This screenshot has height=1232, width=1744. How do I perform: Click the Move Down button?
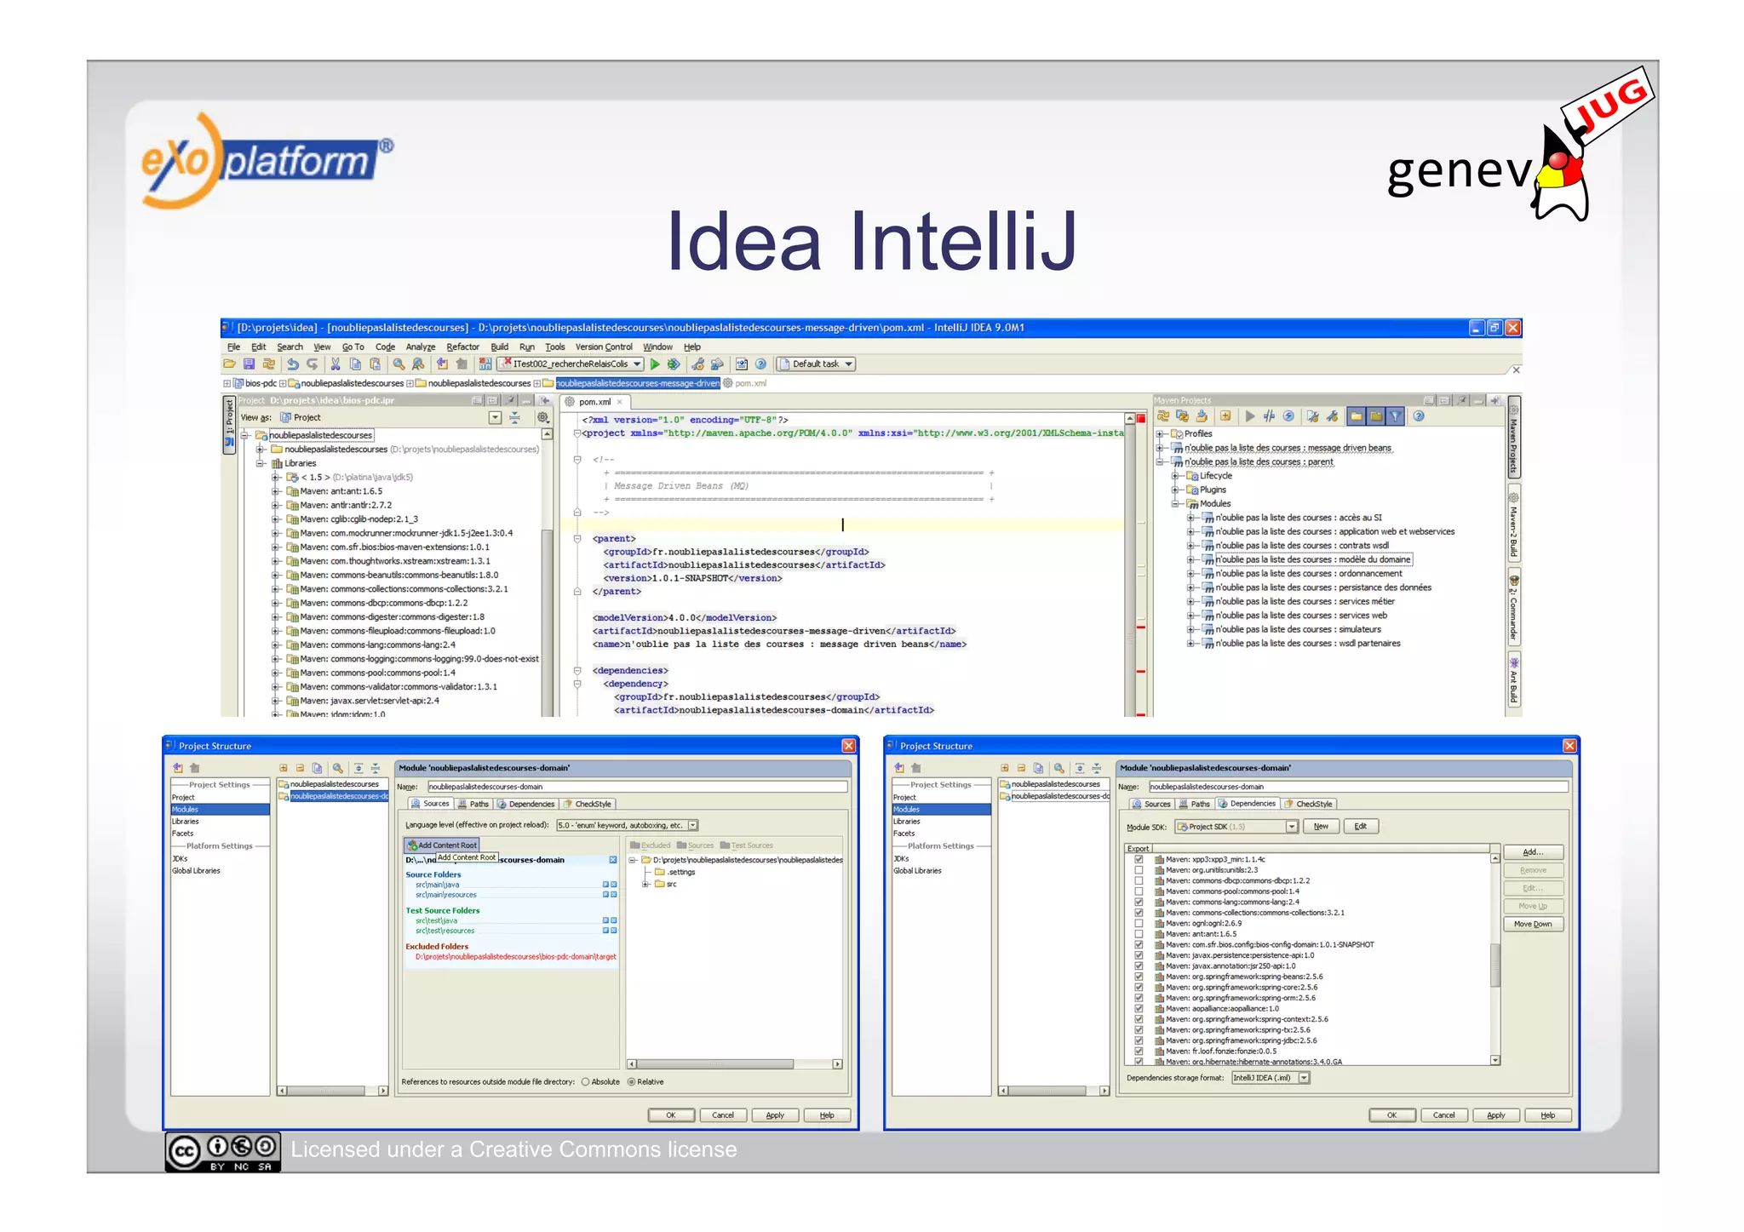pyautogui.click(x=1533, y=924)
